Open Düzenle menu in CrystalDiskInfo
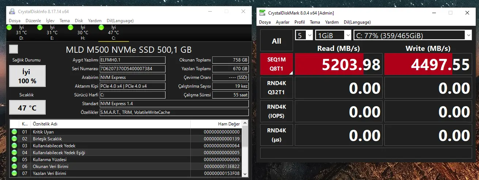Screen dimensions: 479x180 click(33, 21)
